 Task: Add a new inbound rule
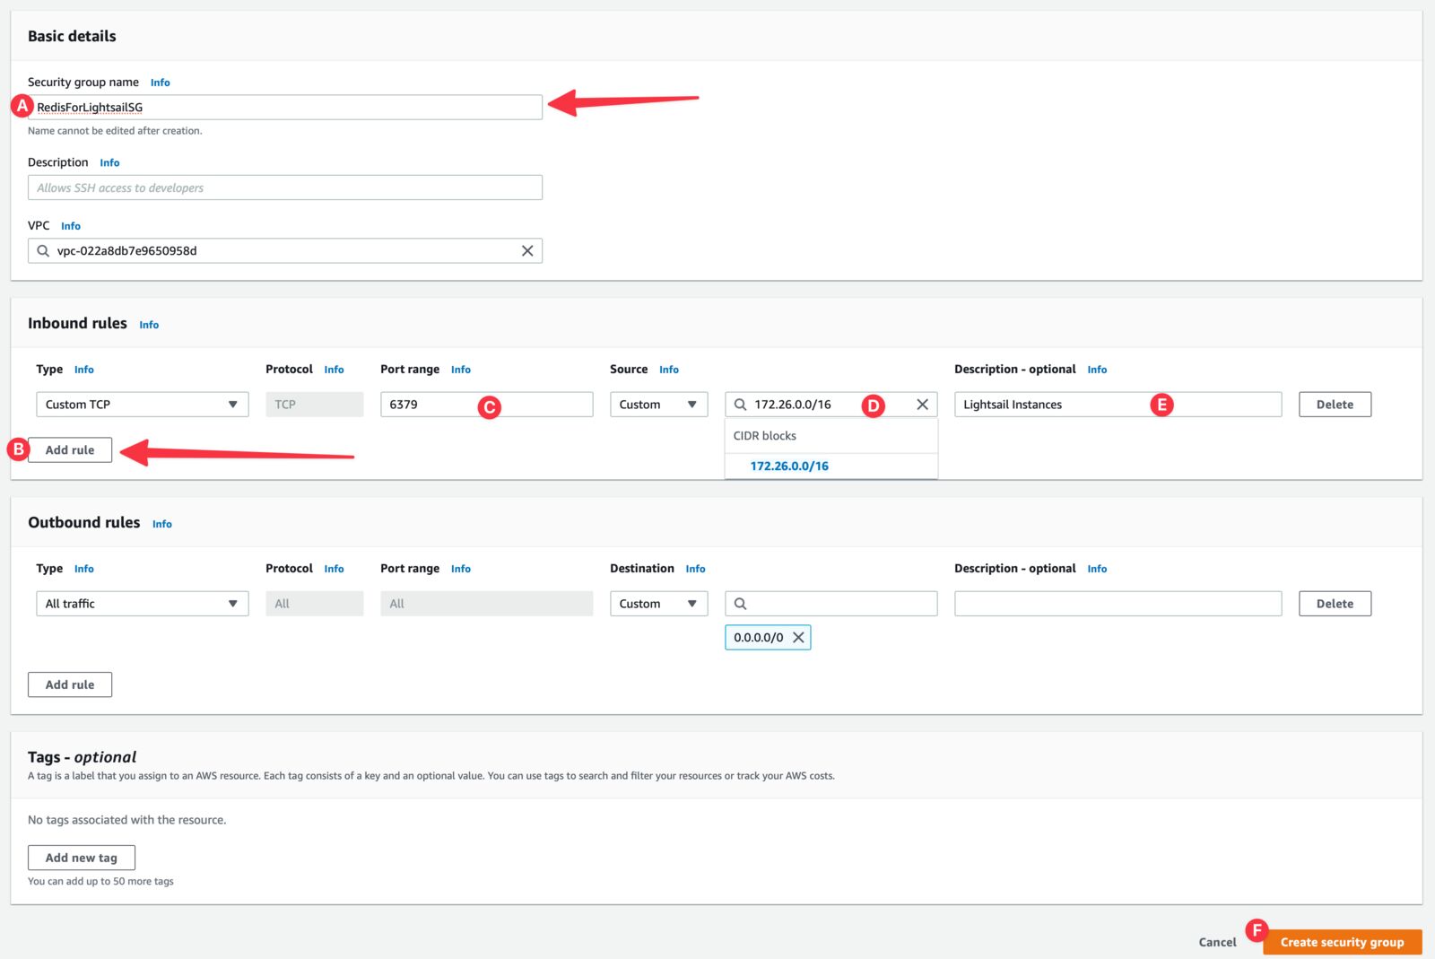[70, 450]
